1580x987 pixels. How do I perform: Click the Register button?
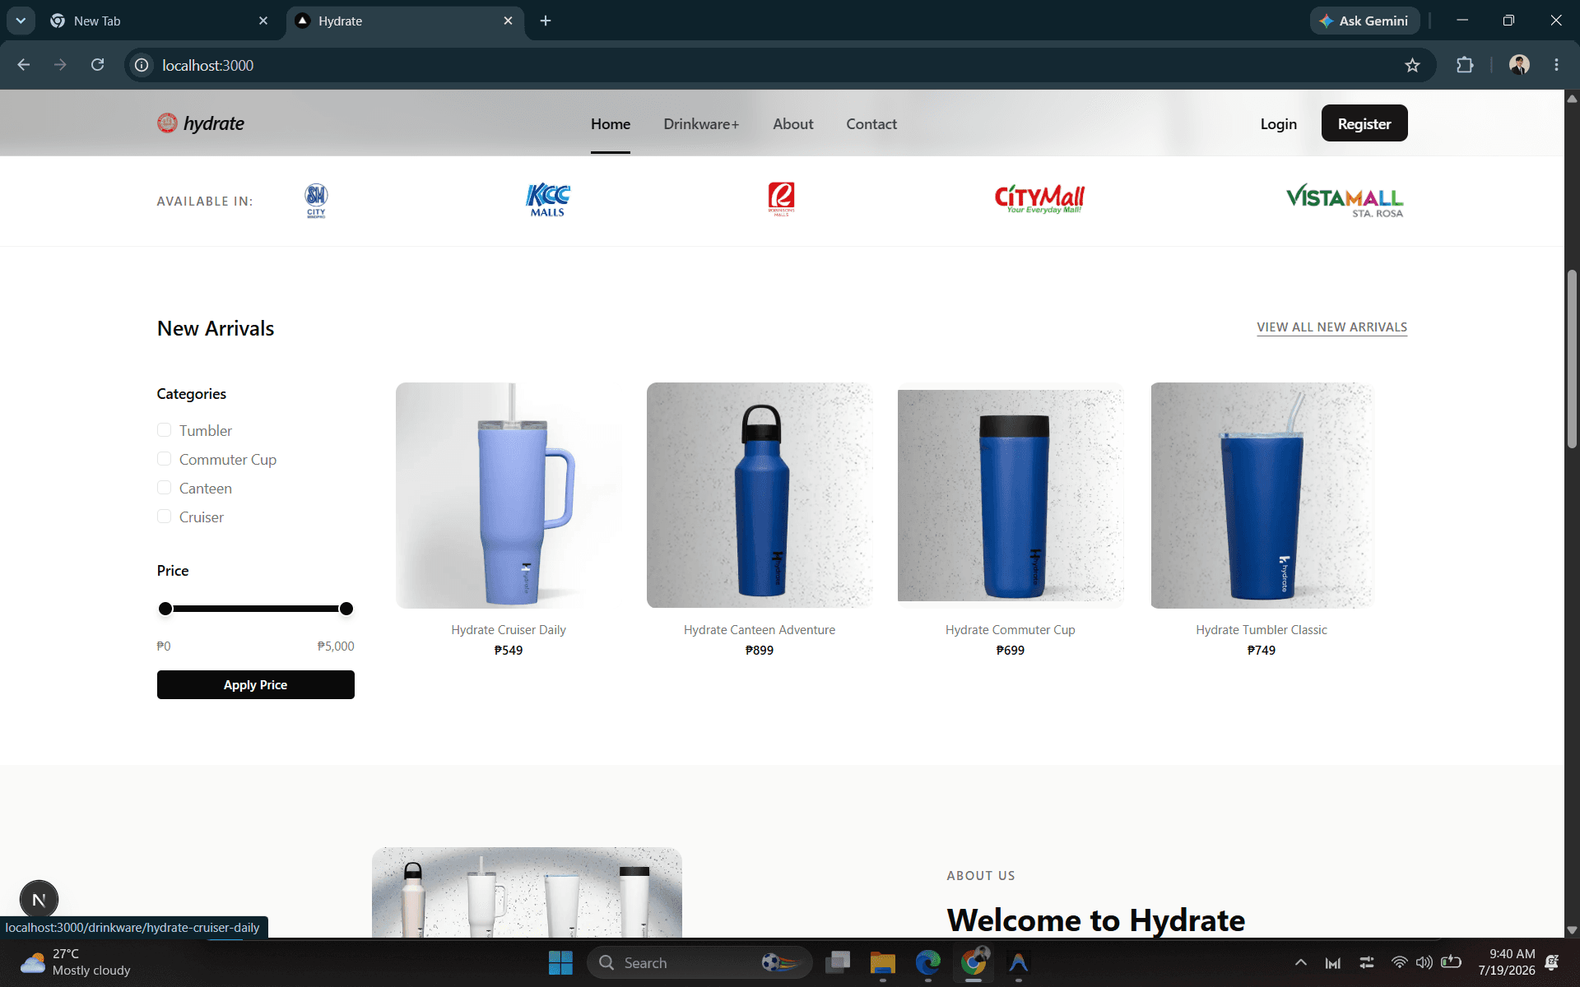coord(1364,123)
